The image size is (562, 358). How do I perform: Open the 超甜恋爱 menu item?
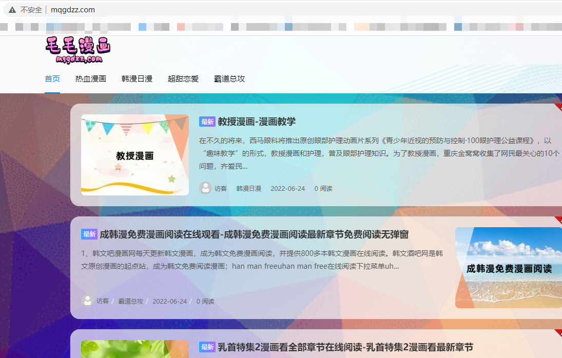(x=183, y=79)
